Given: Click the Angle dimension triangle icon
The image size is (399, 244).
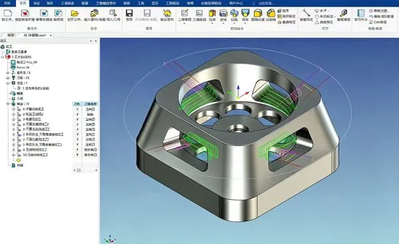Looking at the screenshot, I should [x=317, y=22].
